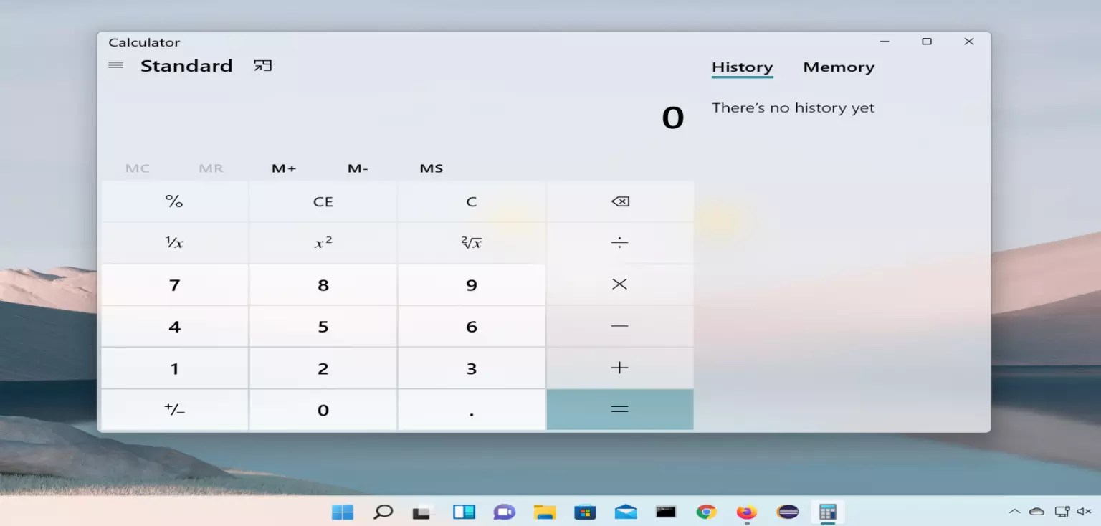Add displayed value to memory with M+
This screenshot has width=1101, height=526.
284,168
